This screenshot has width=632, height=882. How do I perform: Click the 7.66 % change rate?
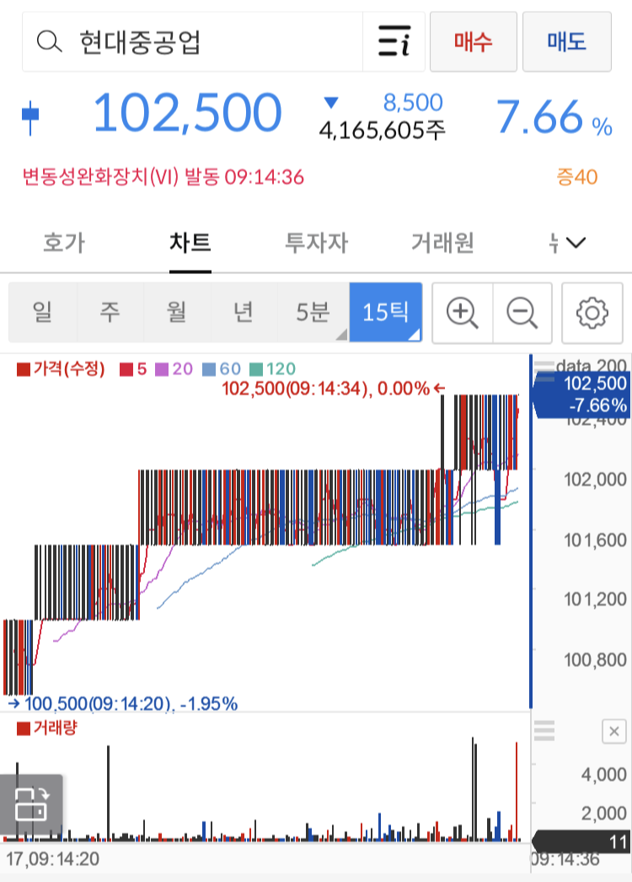(x=554, y=117)
